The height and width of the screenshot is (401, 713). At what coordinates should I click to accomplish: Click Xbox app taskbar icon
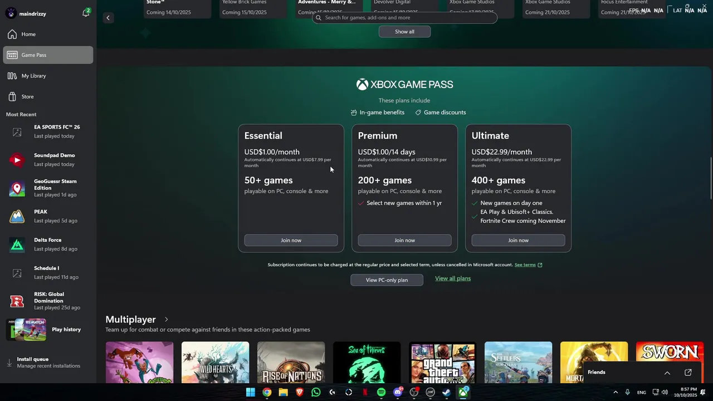click(x=463, y=392)
